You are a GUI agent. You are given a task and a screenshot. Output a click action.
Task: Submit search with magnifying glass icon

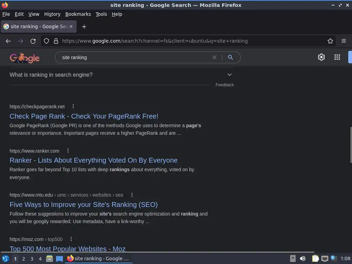[230, 57]
